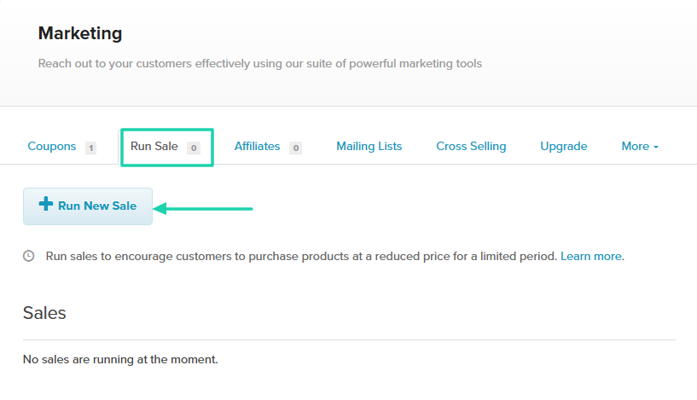Click the Marketing page heading
Image resolution: width=697 pixels, height=400 pixels.
coord(80,33)
